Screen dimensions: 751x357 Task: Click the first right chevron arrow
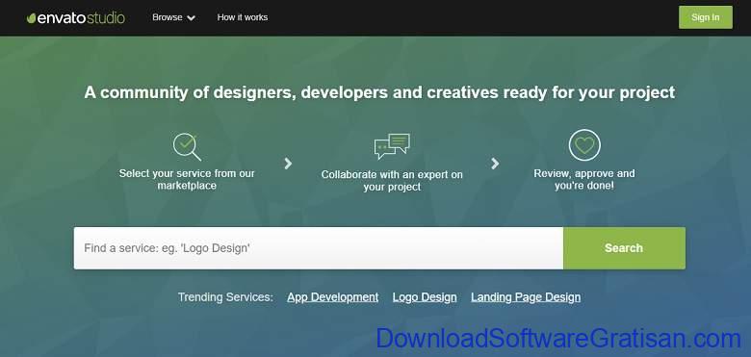[x=288, y=164]
